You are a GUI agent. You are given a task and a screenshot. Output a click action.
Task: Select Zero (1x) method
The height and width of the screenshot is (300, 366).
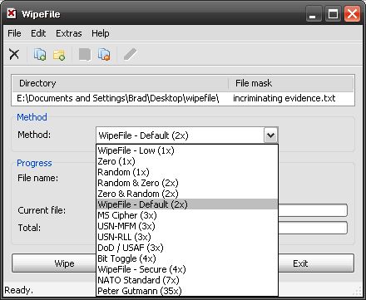tap(186, 161)
